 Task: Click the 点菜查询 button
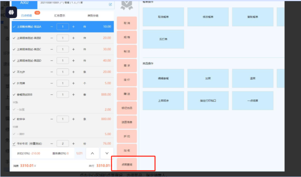click(x=127, y=164)
